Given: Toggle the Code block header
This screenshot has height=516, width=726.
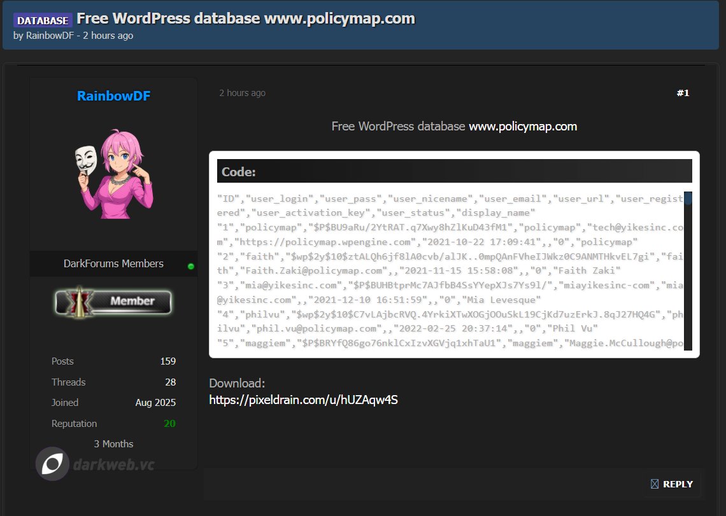Looking at the screenshot, I should (x=453, y=171).
